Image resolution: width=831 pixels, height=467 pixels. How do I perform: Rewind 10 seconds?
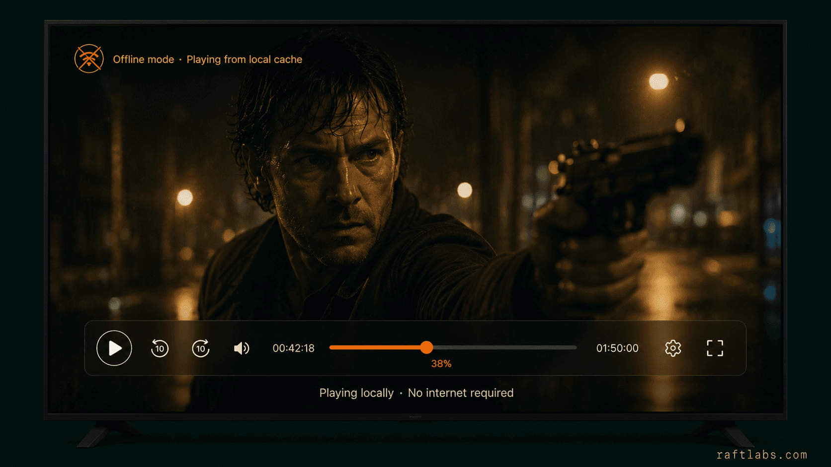tap(160, 348)
